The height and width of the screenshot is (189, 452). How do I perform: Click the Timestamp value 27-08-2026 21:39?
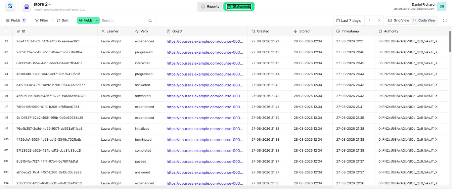[350, 118]
